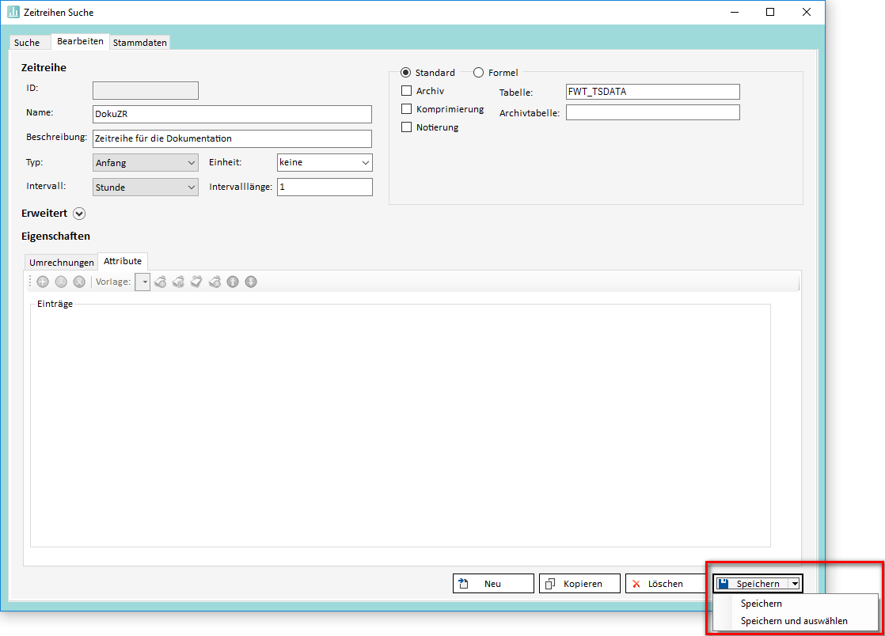Screen dimensions: 885x636
Task: Click the second grey x delete icon
Action: 79,282
